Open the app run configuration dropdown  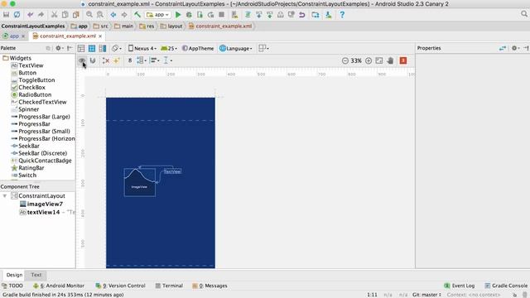(158, 15)
